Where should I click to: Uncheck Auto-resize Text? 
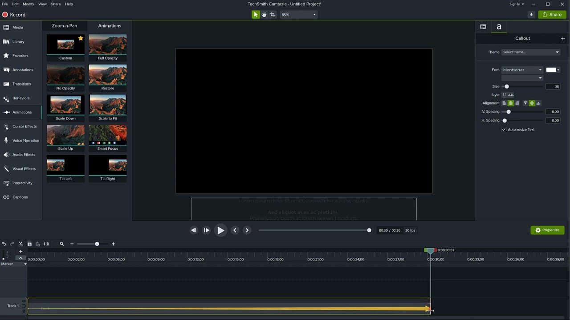point(504,129)
